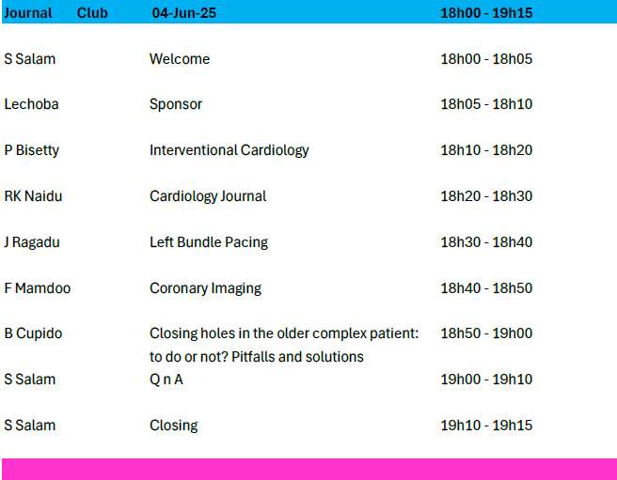Click the RK Naidu cell
This screenshot has width=617, height=480.
(33, 196)
